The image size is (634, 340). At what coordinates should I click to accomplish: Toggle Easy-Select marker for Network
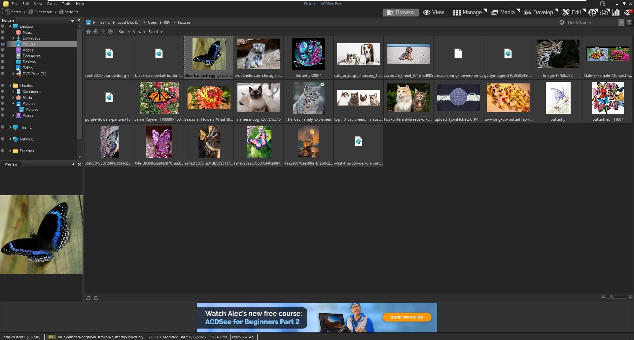3,139
